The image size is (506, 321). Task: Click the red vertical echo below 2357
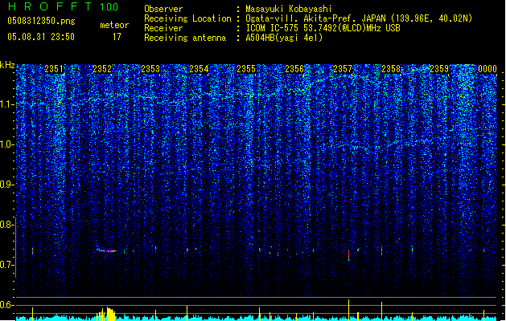[349, 255]
